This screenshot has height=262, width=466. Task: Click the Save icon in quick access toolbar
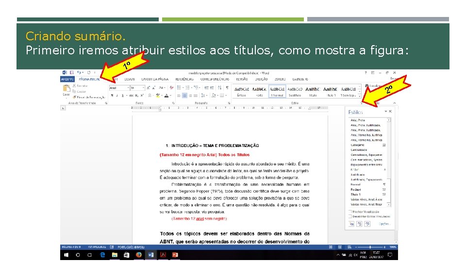click(x=72, y=72)
